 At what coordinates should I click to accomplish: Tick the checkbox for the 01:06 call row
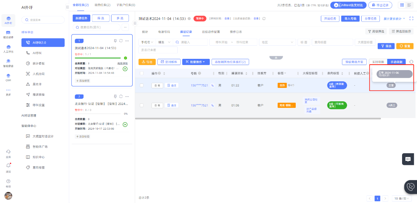pos(142,105)
